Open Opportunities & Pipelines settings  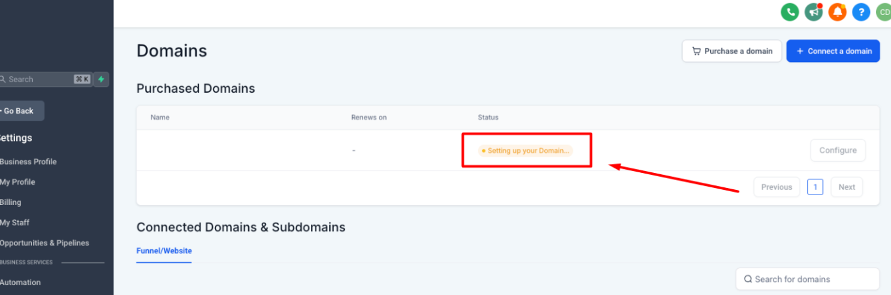pyautogui.click(x=44, y=243)
